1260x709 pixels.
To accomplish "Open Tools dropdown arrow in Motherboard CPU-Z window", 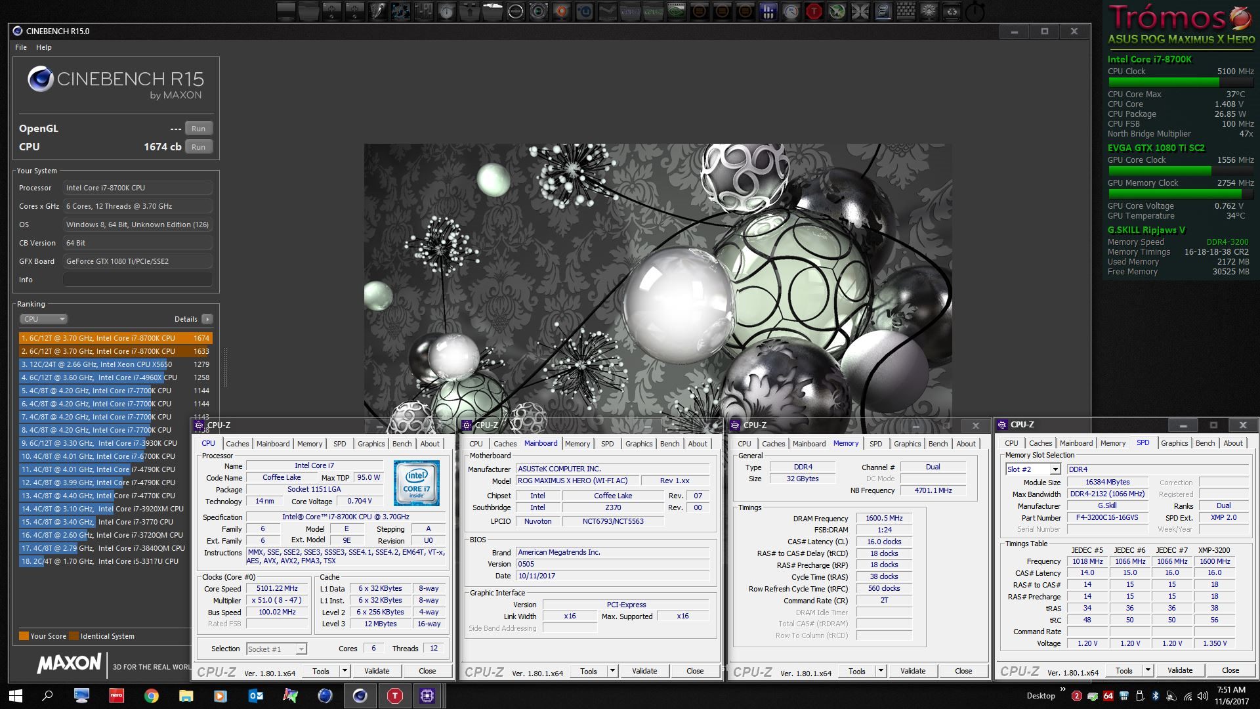I will pos(612,671).
